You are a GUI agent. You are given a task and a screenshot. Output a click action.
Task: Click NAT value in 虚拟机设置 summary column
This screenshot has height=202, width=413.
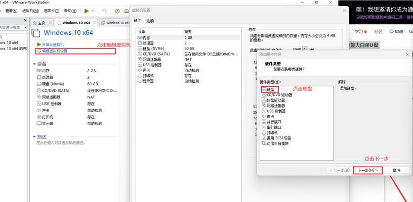tap(188, 60)
